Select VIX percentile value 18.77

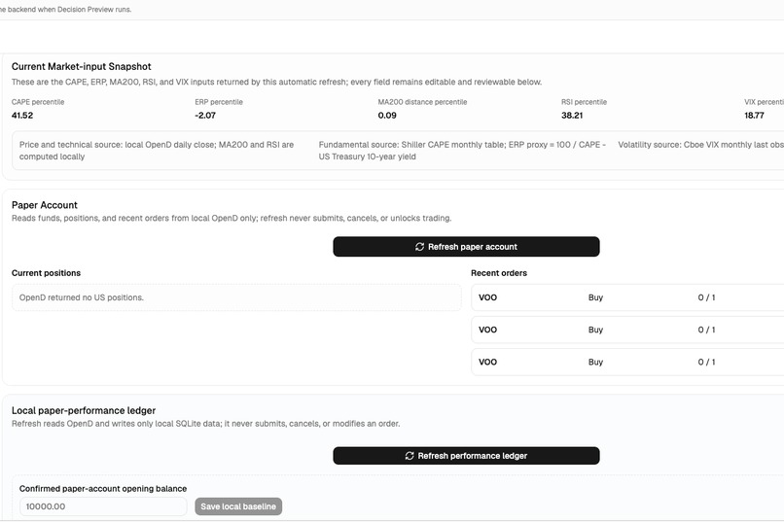(x=754, y=116)
